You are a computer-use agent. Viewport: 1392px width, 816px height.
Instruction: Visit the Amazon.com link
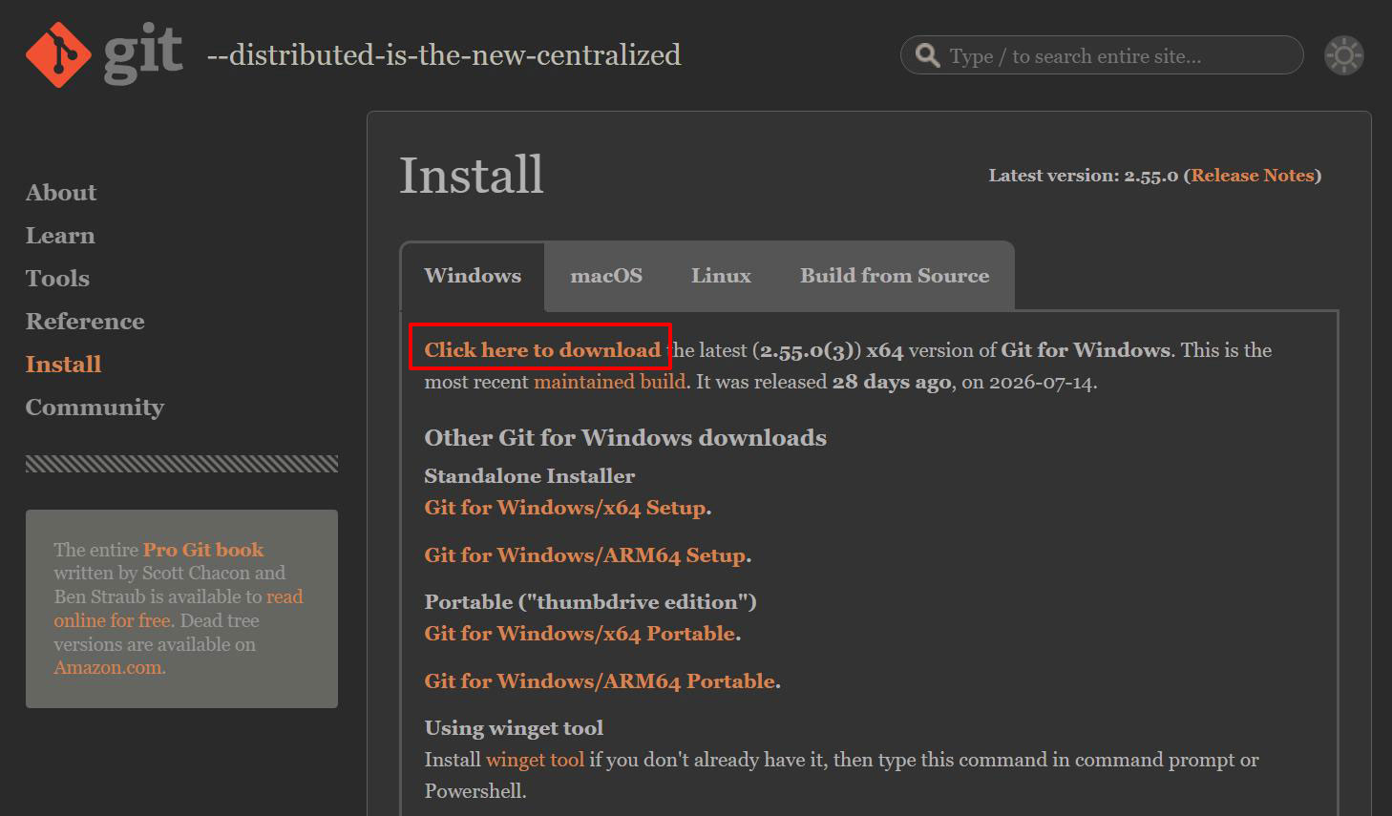click(x=109, y=668)
